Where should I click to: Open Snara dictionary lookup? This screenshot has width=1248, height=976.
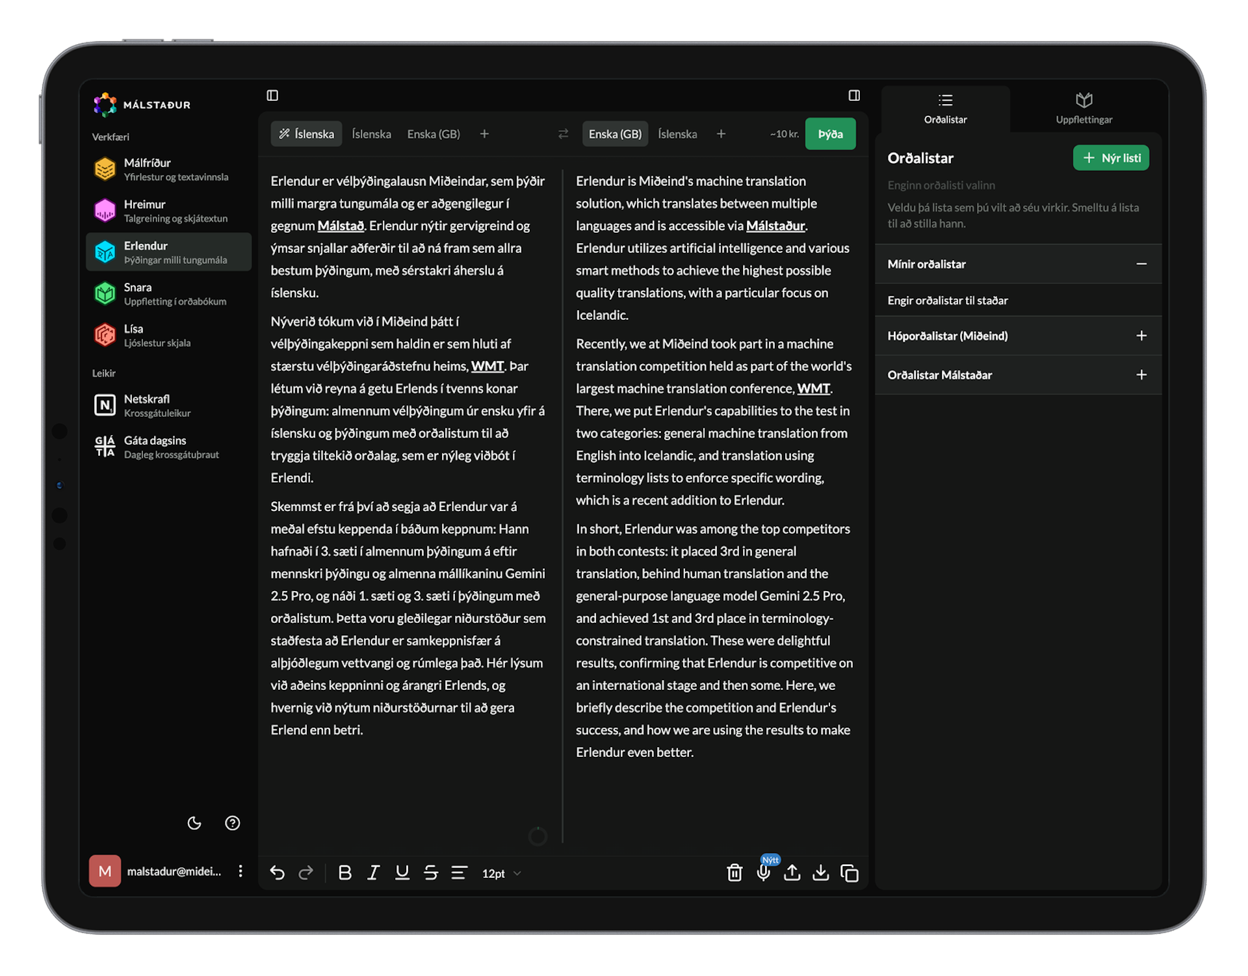(x=168, y=293)
